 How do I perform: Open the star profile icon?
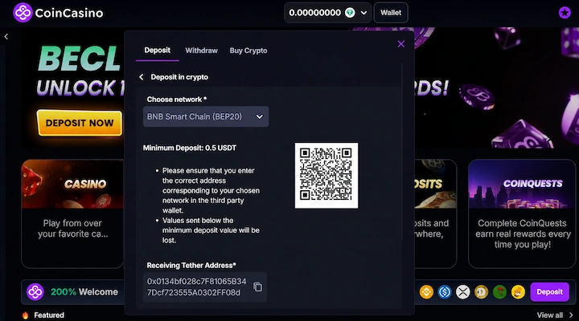[565, 13]
